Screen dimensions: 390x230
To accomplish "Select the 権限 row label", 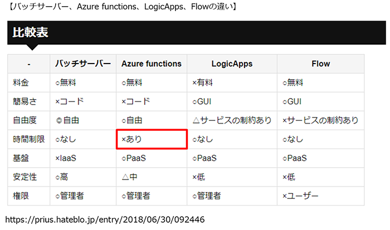I will pos(29,196).
